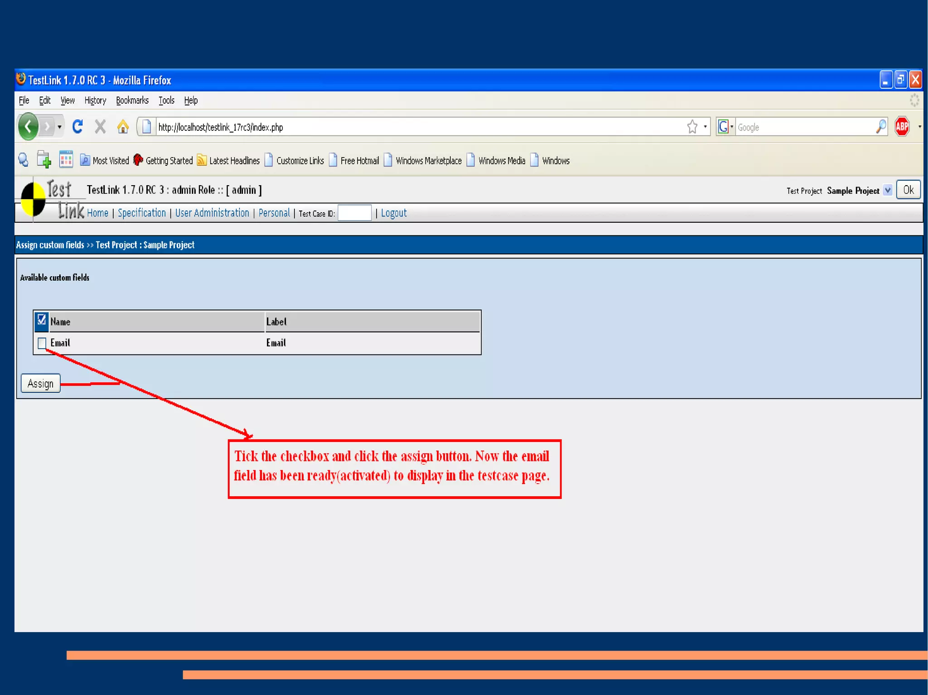Click the page icon in the address bar
This screenshot has height=695, width=928.
(x=146, y=127)
